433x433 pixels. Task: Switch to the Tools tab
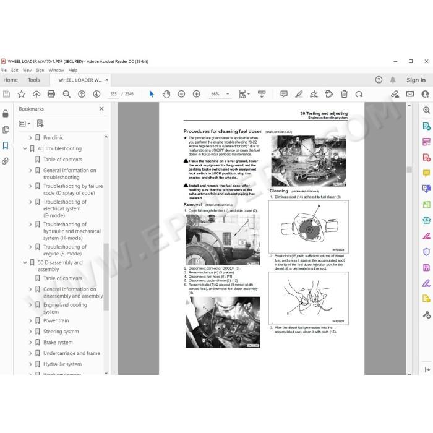pyautogui.click(x=33, y=80)
